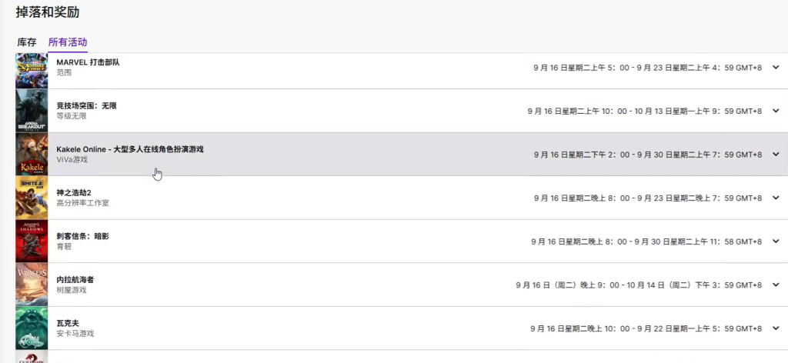The image size is (788, 363).
Task: Open the MARVEL 打击部队 game thumbnail
Action: tap(32, 71)
